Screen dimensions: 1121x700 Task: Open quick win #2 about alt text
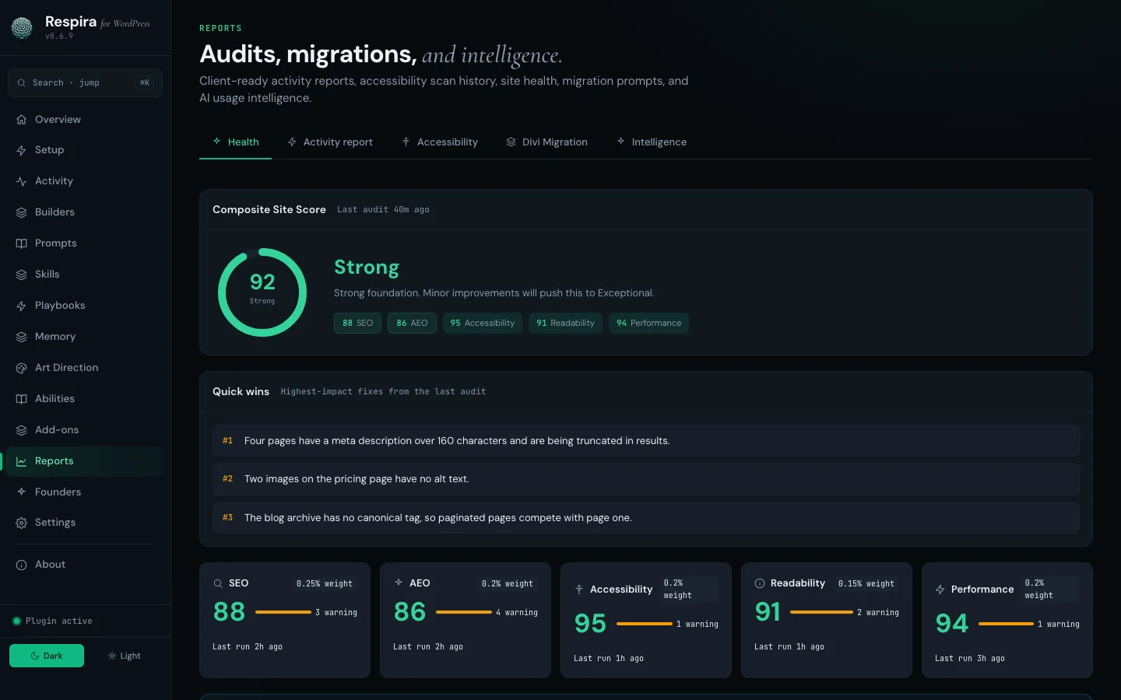coord(646,479)
